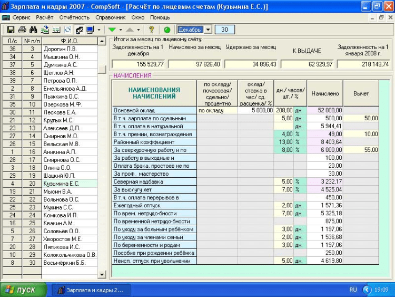The height and width of the screenshot is (297, 395).
Task: Click the save diskette toolbar icon
Action: [x=11, y=30]
